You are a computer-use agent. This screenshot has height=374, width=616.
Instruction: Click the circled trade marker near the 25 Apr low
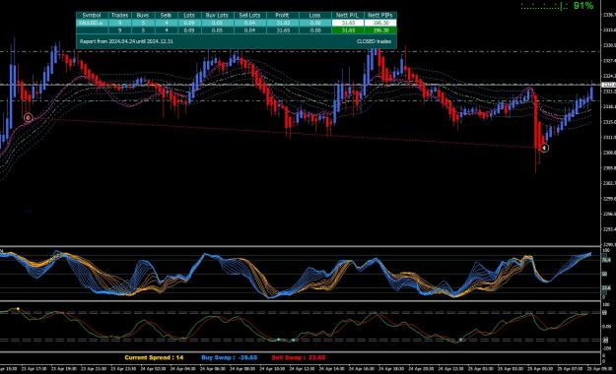544,148
